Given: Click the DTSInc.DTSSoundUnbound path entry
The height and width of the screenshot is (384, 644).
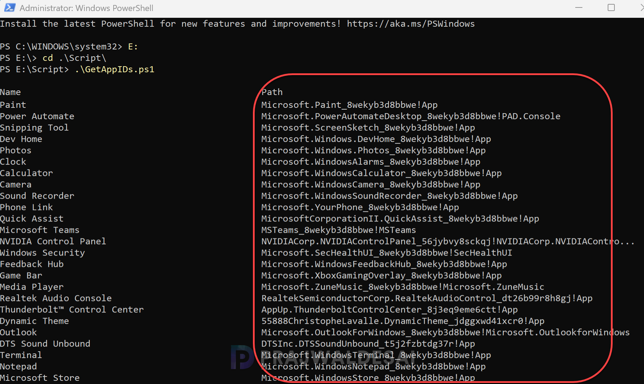Looking at the screenshot, I should 368,344.
